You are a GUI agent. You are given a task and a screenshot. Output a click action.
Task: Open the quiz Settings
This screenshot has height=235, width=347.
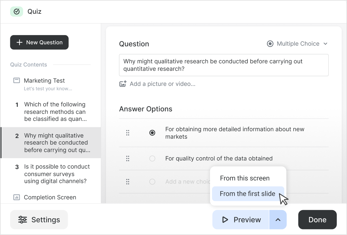point(39,219)
